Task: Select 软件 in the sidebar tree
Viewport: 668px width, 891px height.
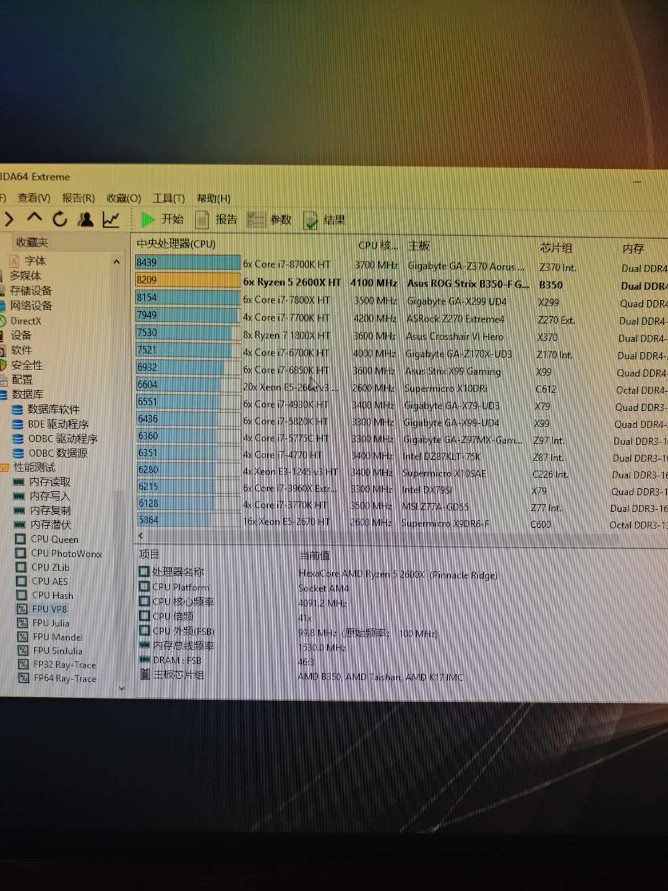Action: tap(22, 350)
